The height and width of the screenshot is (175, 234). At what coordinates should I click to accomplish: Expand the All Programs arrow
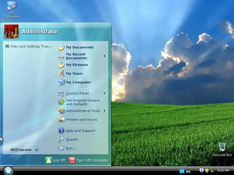[37, 149]
